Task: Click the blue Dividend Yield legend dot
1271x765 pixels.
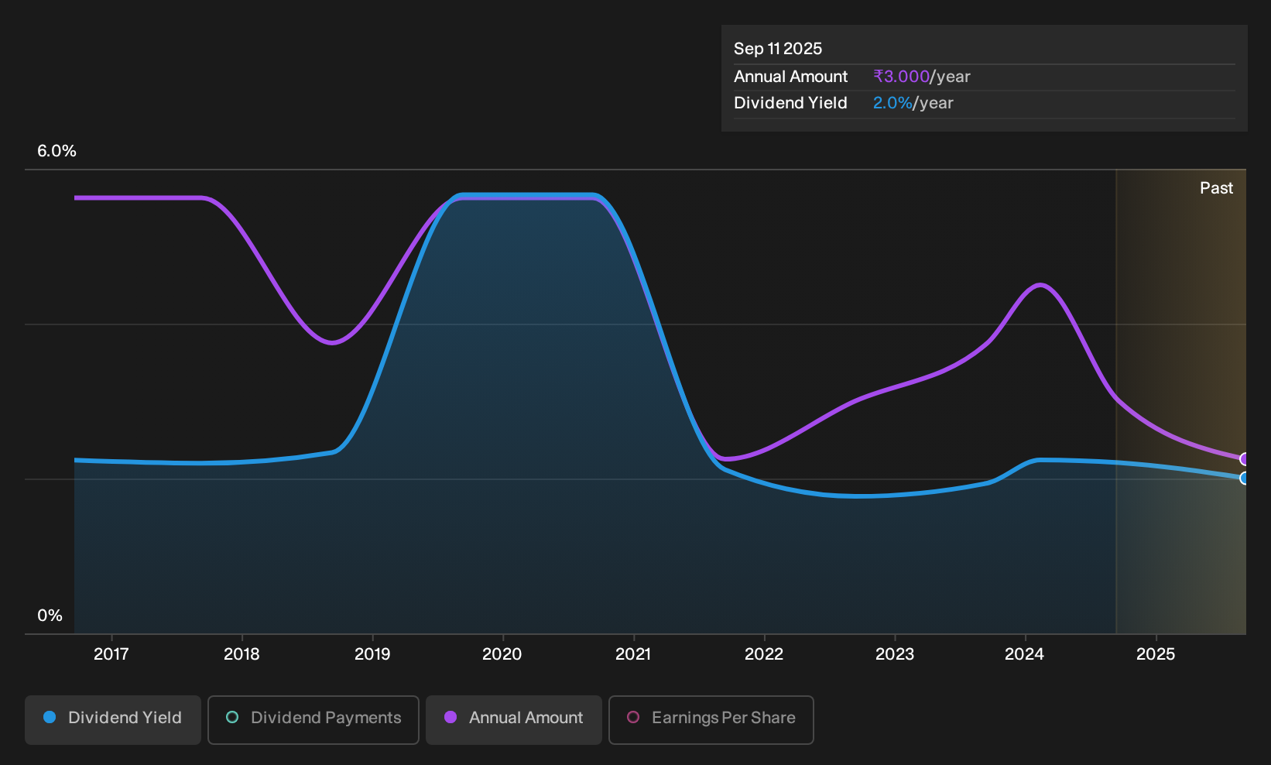Action: point(50,718)
